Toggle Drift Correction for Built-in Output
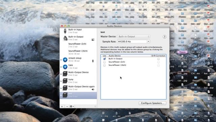 pyautogui.click(x=158, y=59)
